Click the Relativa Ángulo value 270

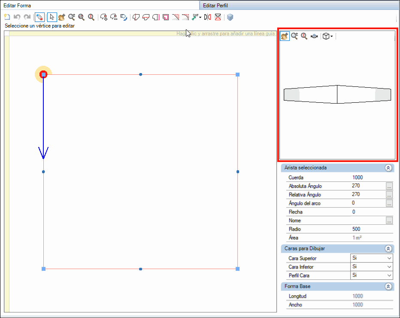pyautogui.click(x=356, y=194)
